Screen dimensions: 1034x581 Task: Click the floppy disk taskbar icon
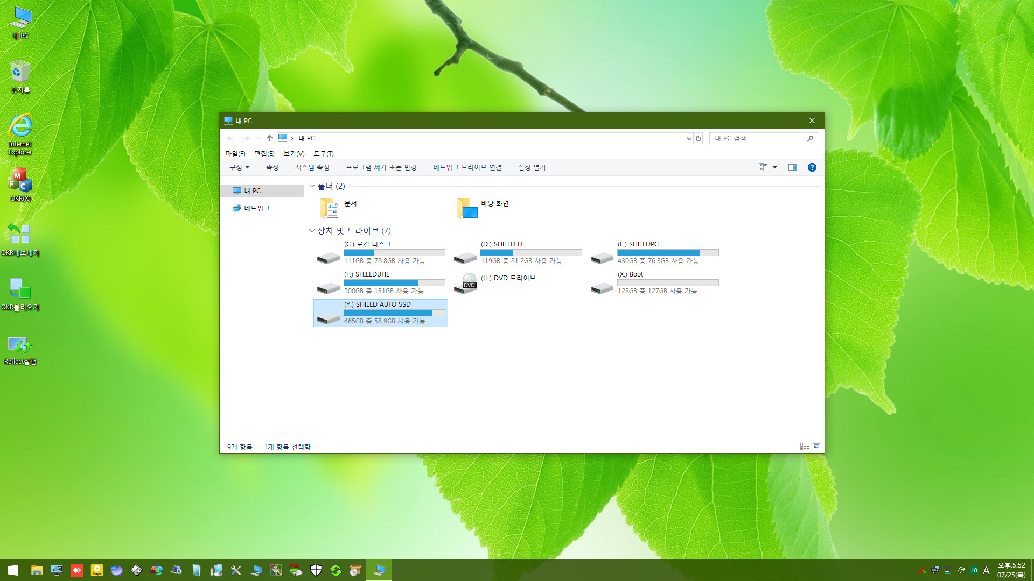tap(137, 570)
